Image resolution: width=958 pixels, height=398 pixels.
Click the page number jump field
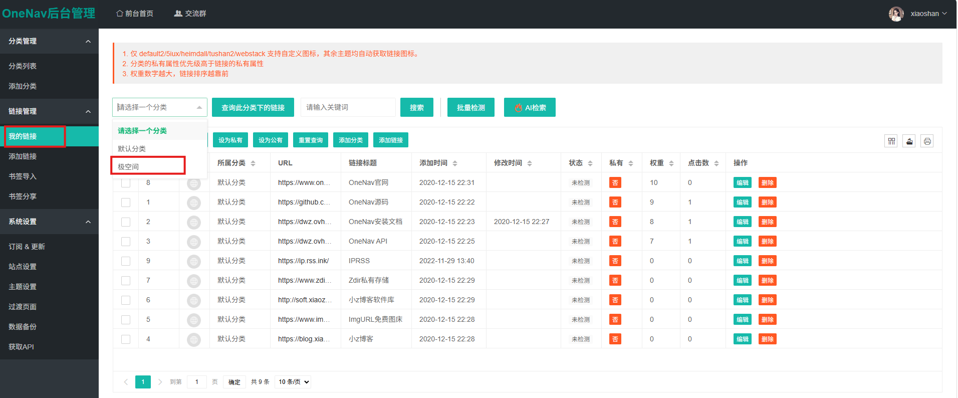point(197,382)
